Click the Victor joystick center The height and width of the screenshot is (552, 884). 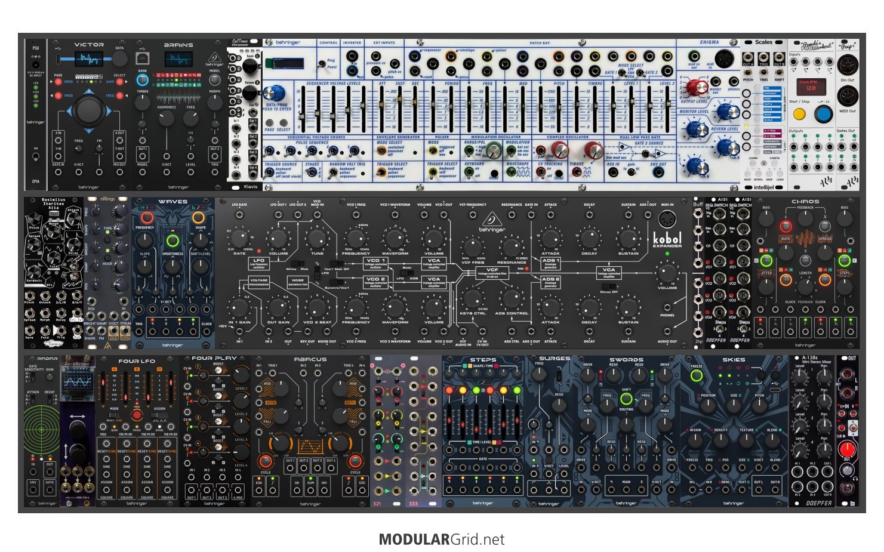89,110
